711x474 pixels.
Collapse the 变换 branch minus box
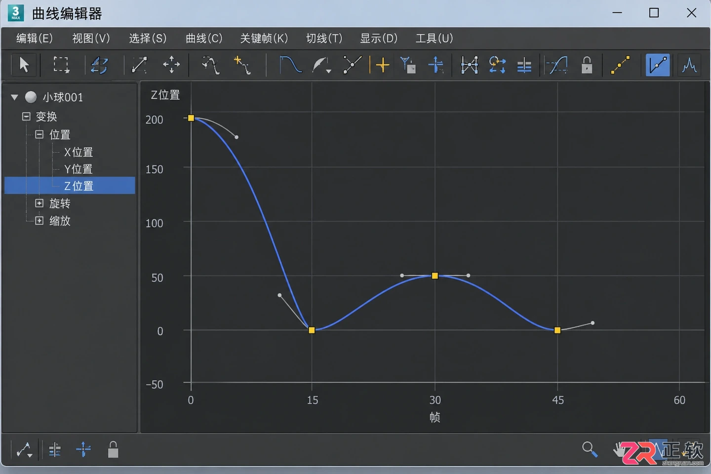26,117
